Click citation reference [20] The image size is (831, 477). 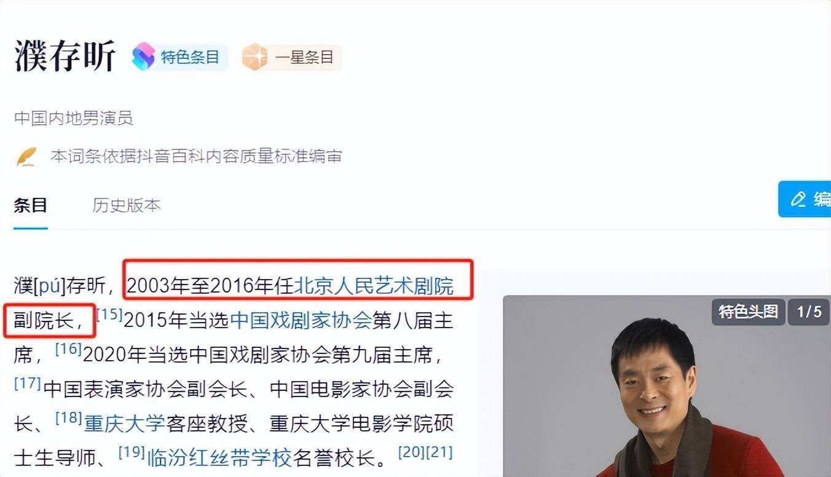412,452
